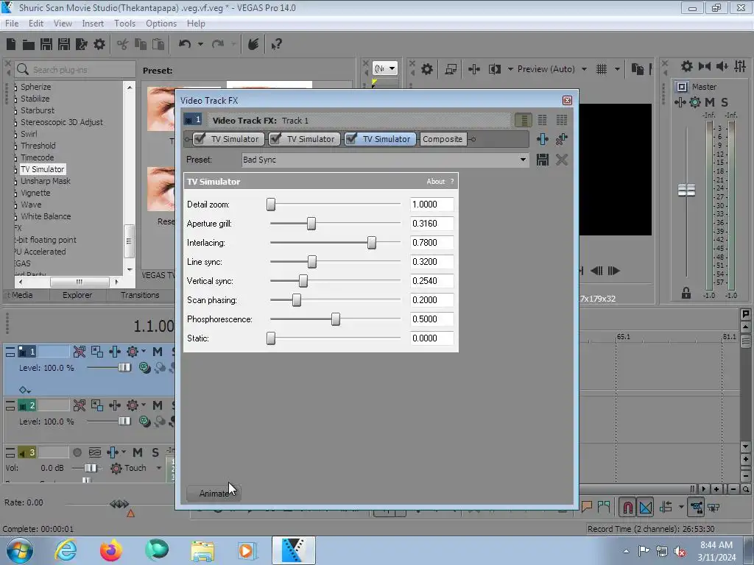Open Preview window properties gear icon
The width and height of the screenshot is (754, 565).
pyautogui.click(x=426, y=69)
